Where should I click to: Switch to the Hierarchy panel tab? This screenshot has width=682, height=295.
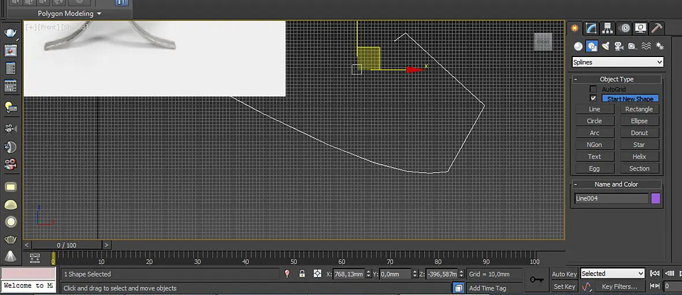[607, 28]
